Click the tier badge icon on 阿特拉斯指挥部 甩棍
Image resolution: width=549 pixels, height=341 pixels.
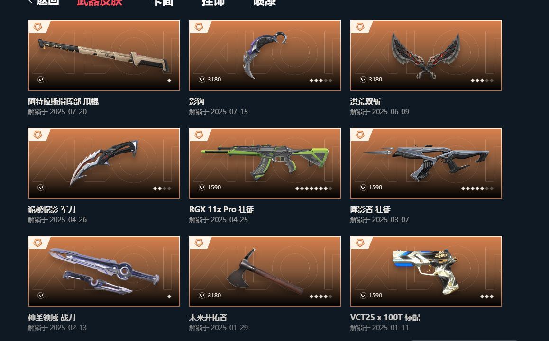click(37, 27)
